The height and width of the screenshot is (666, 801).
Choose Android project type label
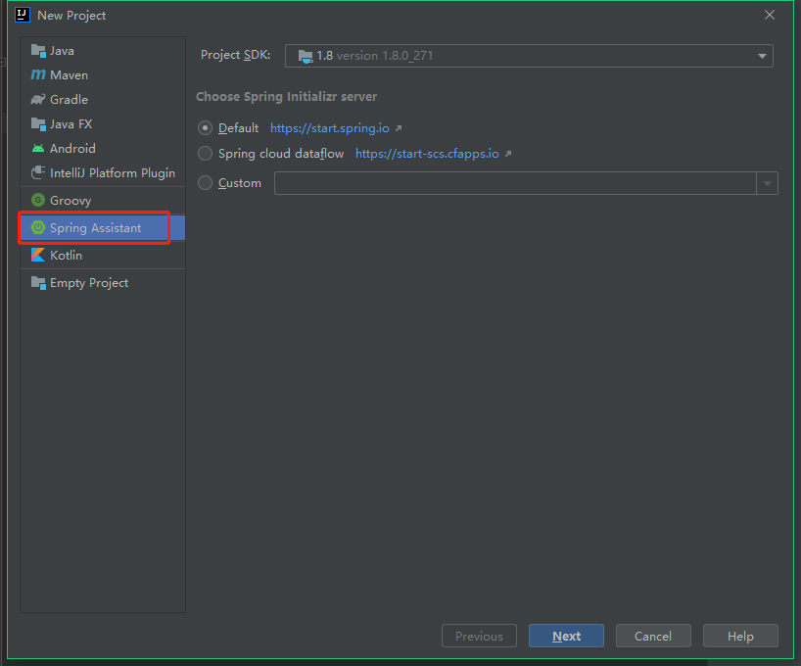pyautogui.click(x=72, y=148)
